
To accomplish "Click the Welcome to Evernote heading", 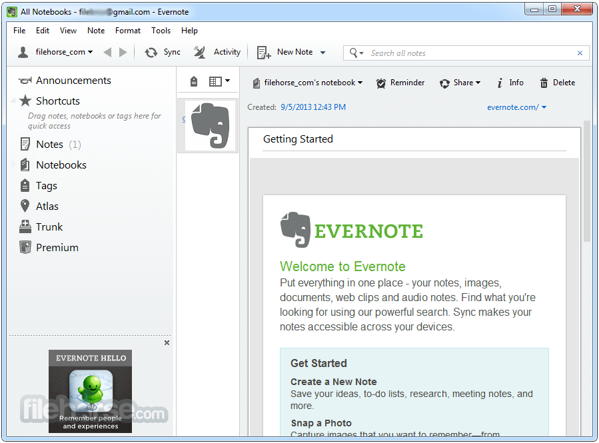I will pyautogui.click(x=342, y=266).
